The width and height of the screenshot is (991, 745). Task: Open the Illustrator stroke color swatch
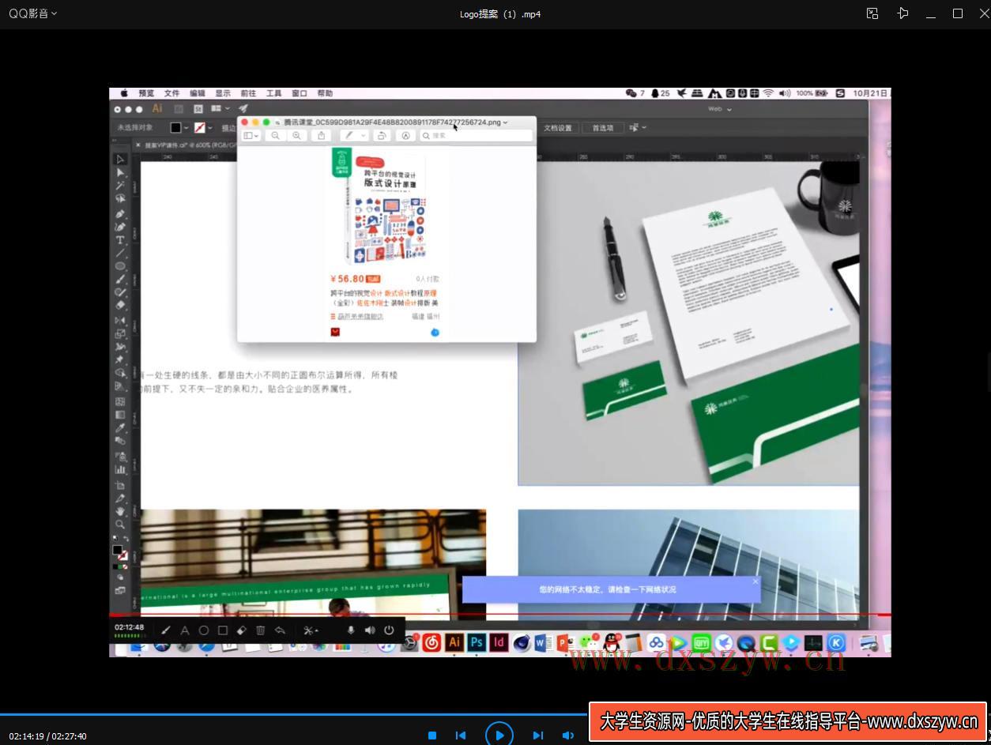coord(200,127)
